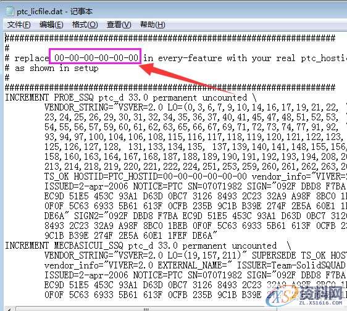
Task: Open the 文件(F) menu
Action: (x=19, y=25)
